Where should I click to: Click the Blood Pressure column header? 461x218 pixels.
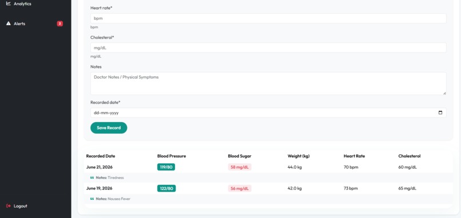pos(172,156)
